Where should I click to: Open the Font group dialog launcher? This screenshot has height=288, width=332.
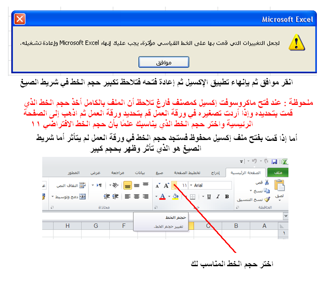(156, 207)
